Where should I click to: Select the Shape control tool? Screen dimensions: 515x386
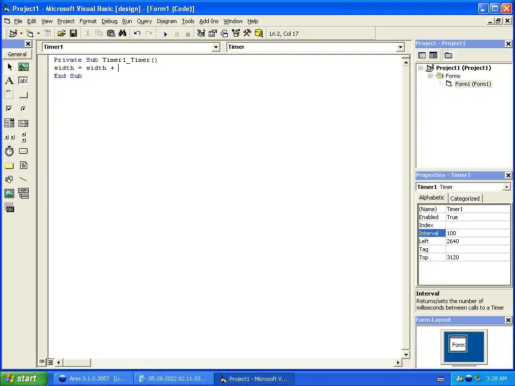coord(10,179)
